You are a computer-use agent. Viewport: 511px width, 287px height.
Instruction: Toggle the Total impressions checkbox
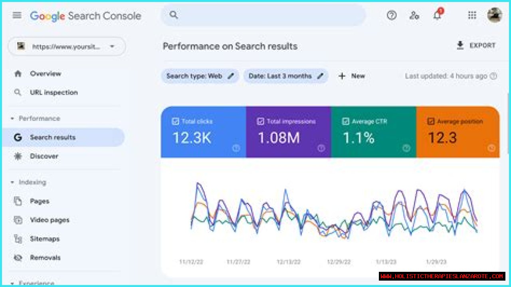(x=261, y=122)
